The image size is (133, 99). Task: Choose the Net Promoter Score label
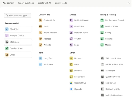click(x=115, y=20)
